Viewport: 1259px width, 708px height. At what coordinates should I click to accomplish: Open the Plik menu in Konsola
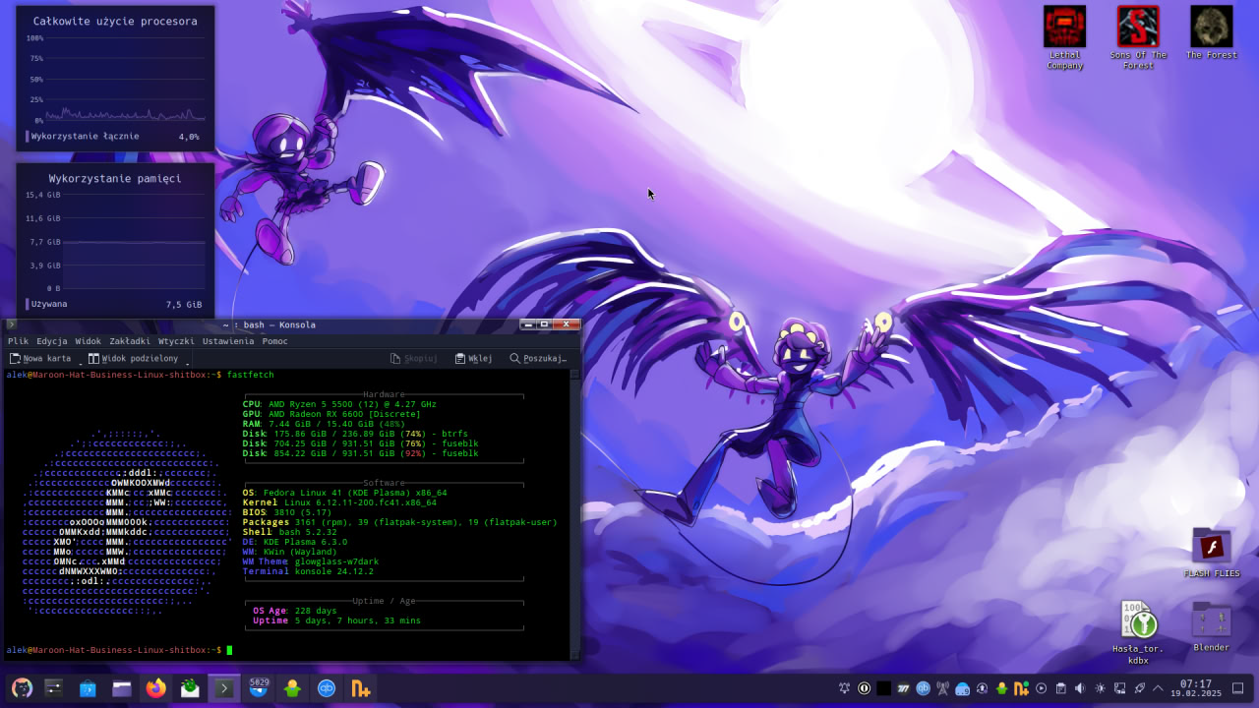pyautogui.click(x=18, y=341)
